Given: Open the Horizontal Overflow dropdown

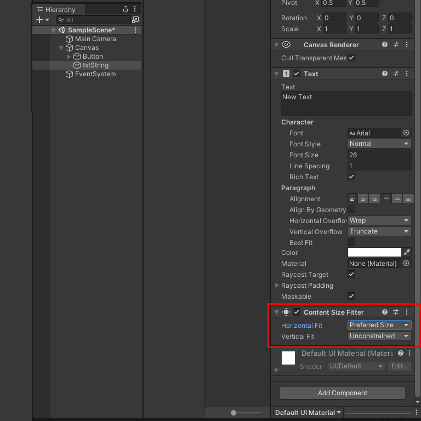Looking at the screenshot, I should (x=379, y=220).
